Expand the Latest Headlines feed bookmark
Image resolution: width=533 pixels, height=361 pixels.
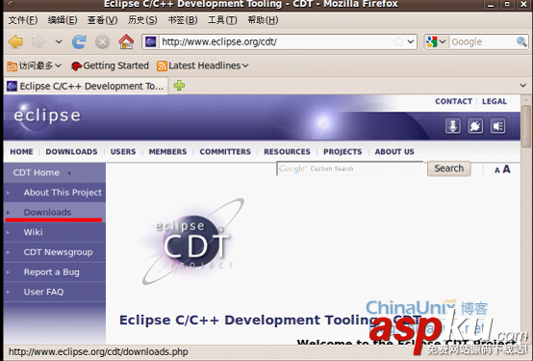tap(203, 65)
